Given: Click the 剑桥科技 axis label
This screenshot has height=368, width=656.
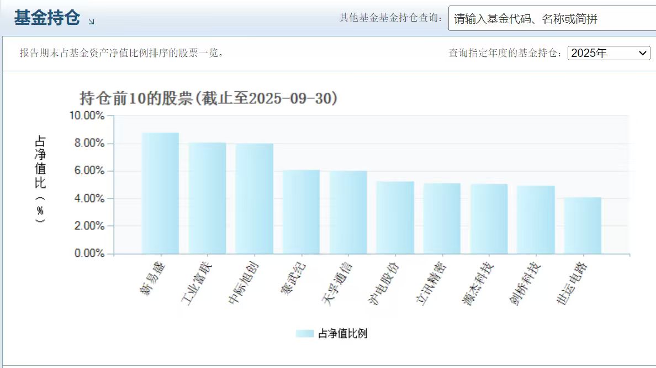Looking at the screenshot, I should point(525,283).
